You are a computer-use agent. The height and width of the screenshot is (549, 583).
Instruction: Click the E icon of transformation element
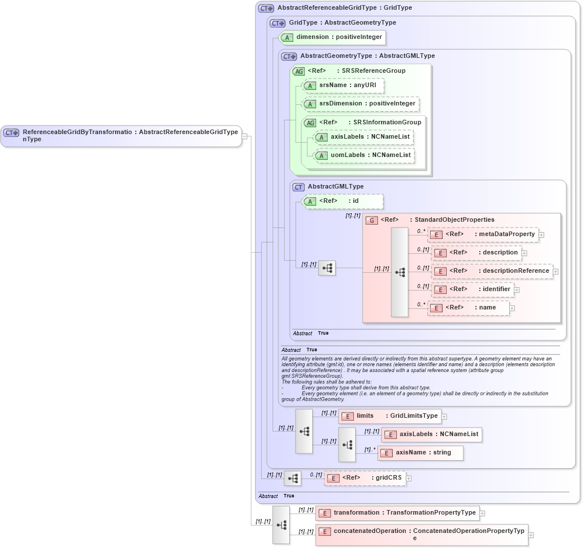pos(325,513)
